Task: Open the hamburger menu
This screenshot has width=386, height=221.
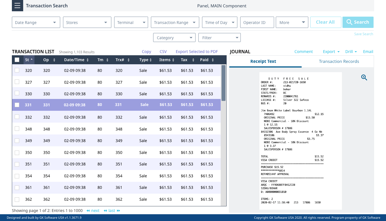Action: pos(17,6)
